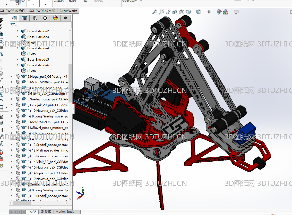Switch to the Motion Study 1 tab
292x215 pixels.
66,212
